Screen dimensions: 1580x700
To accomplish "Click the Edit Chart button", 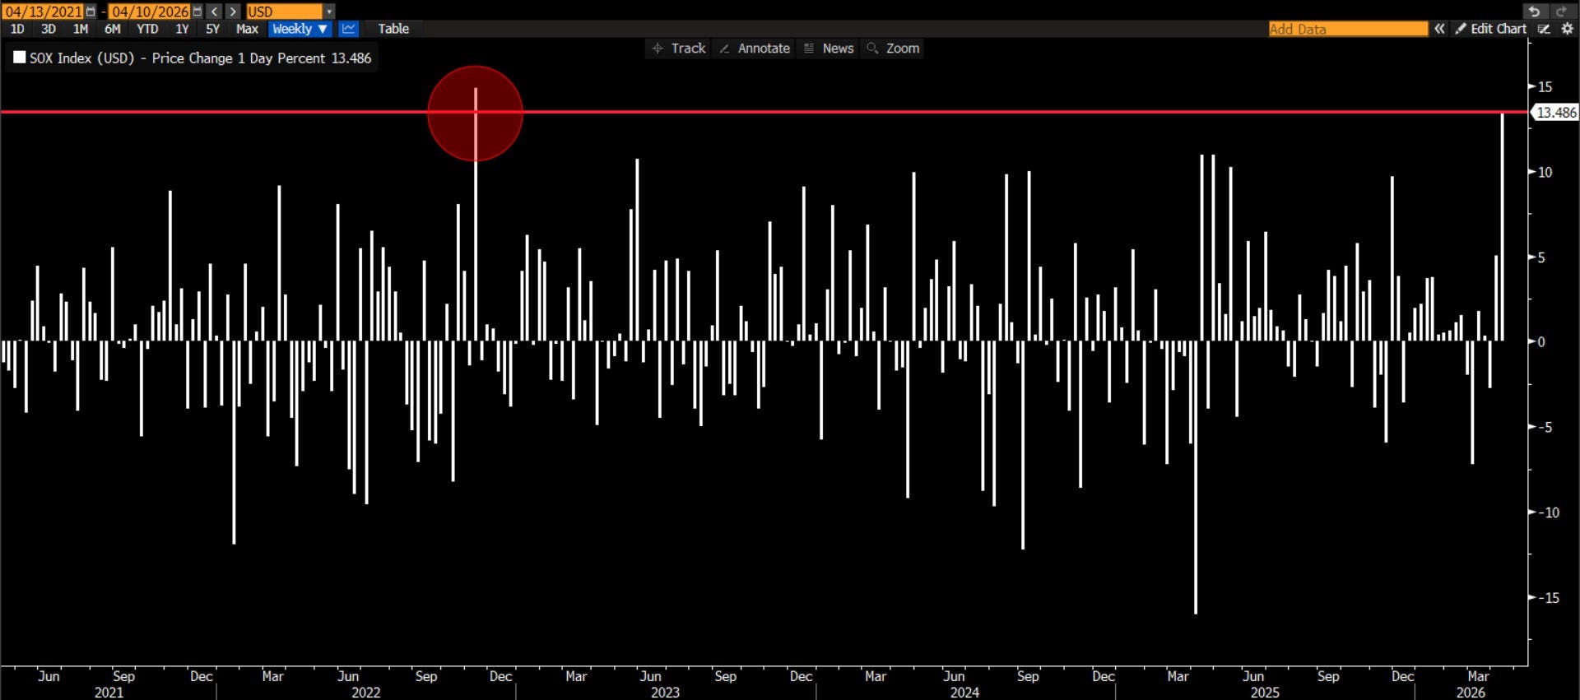I will click(1490, 29).
